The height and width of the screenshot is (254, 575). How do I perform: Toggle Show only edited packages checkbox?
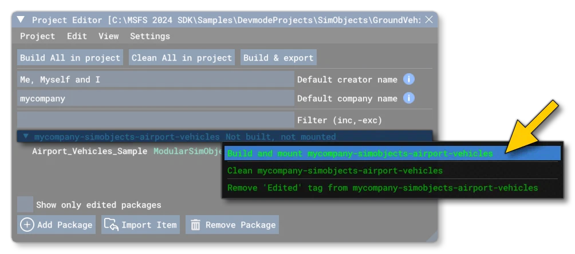pyautogui.click(x=25, y=204)
